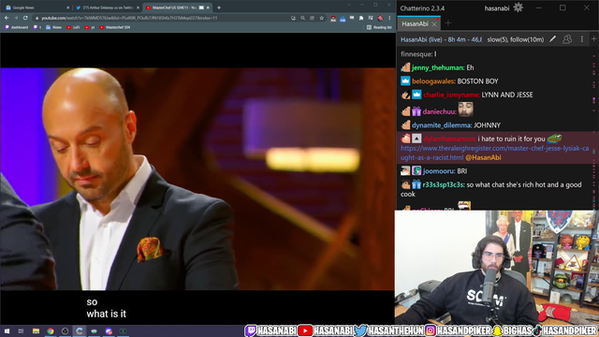Open the LoFi bookmark
599x337 pixels.
tap(73, 27)
